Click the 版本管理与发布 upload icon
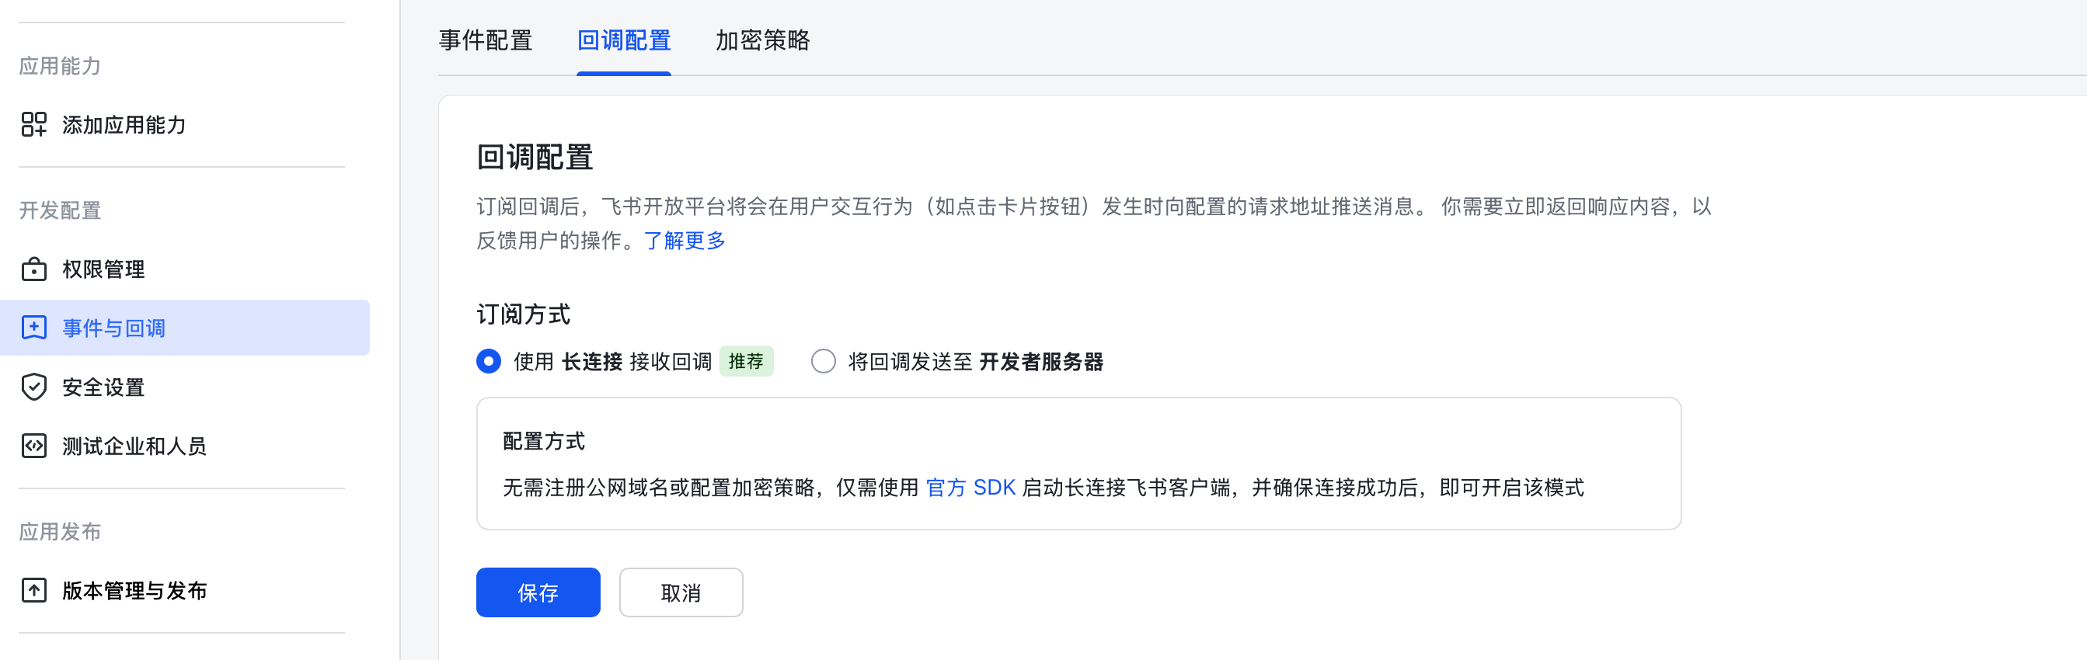 (34, 590)
